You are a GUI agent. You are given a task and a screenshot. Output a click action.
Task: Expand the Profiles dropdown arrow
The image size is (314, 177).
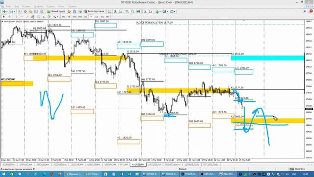[14, 11]
